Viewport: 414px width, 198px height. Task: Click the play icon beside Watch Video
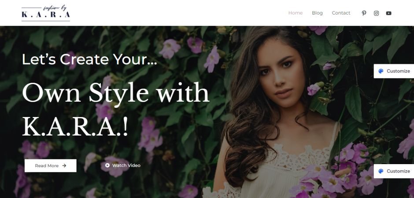(x=107, y=165)
